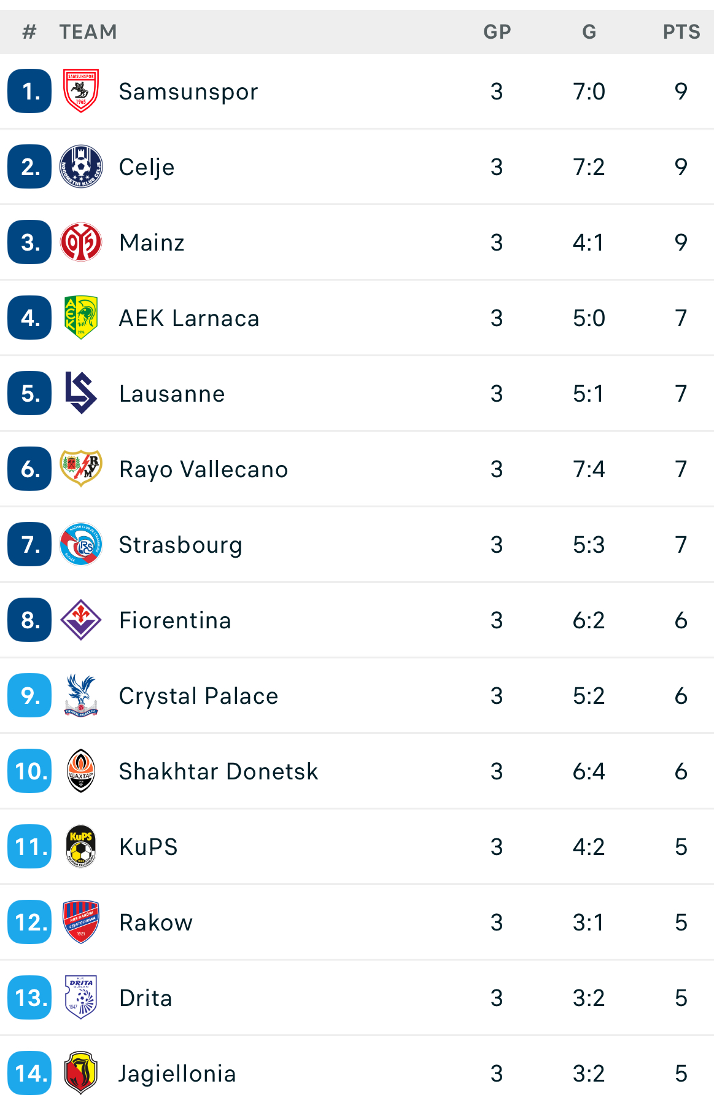The image size is (714, 1108).
Task: Click the light blue rank 14 badge
Action: click(x=29, y=1074)
